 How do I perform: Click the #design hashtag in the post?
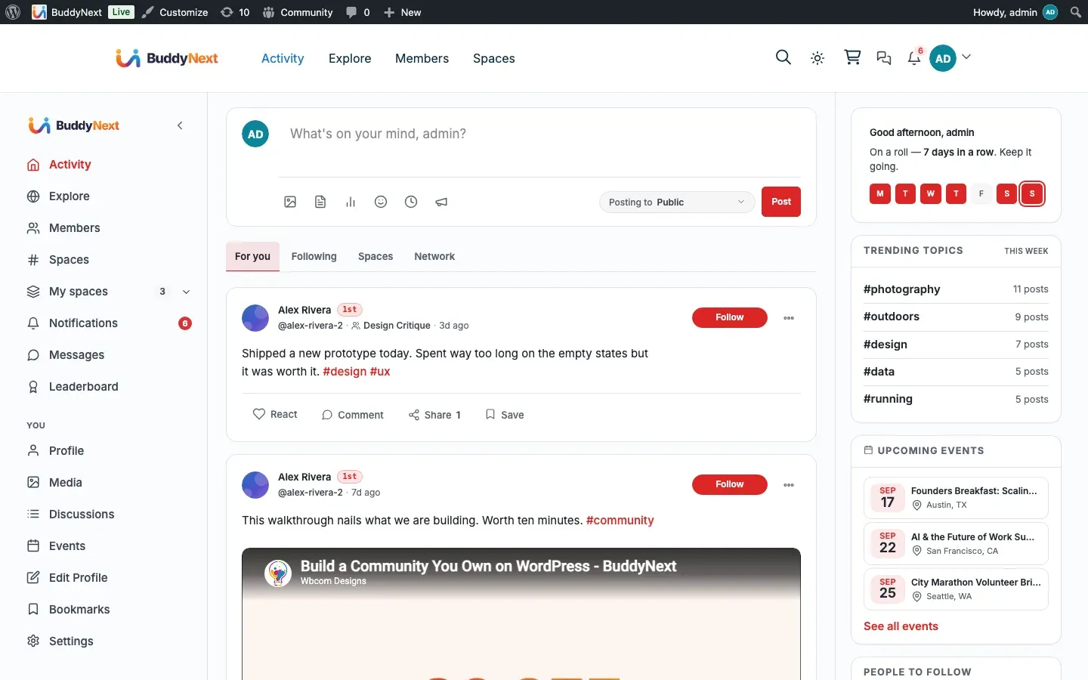pyautogui.click(x=345, y=372)
